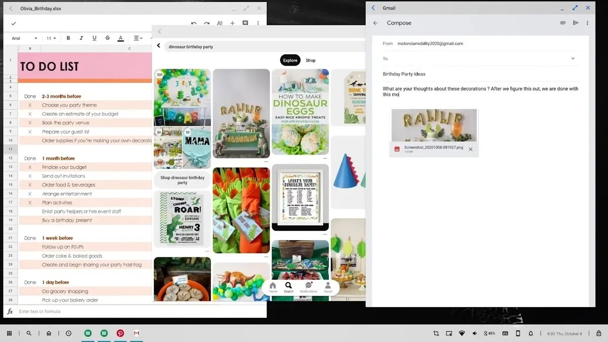This screenshot has width=608, height=342.
Task: Remove the screenshot attachment from the email
Action: coord(470,149)
